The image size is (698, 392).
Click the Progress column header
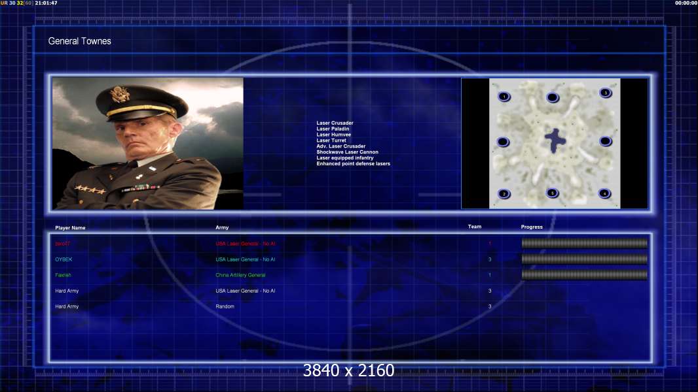tap(532, 227)
